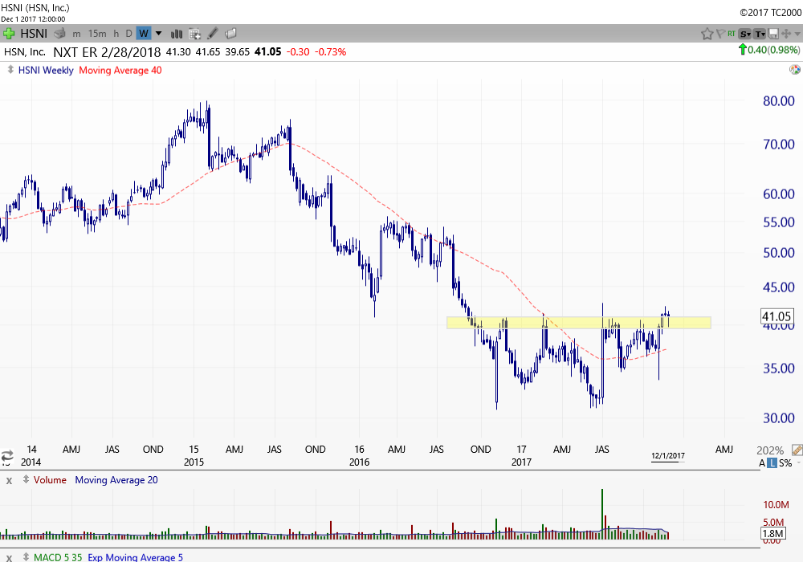The height and width of the screenshot is (562, 803).
Task: Switch to the Daily (D) time frame
Action: (x=128, y=33)
